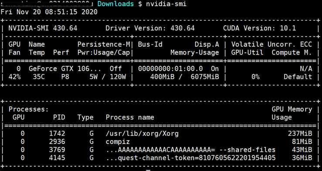Click the '36MiB' memory usage value
The width and height of the screenshot is (322, 171).
[302, 157]
